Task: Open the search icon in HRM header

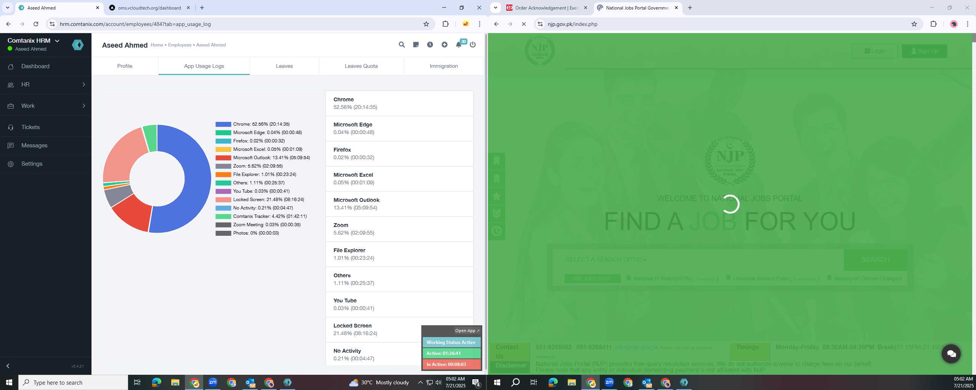Action: click(x=401, y=45)
